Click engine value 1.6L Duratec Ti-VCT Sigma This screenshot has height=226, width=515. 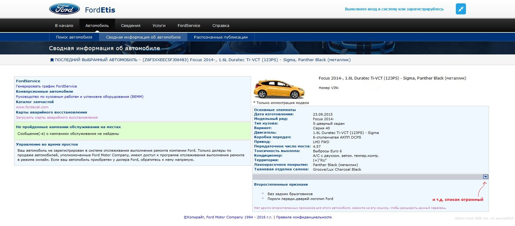pyautogui.click(x=346, y=133)
